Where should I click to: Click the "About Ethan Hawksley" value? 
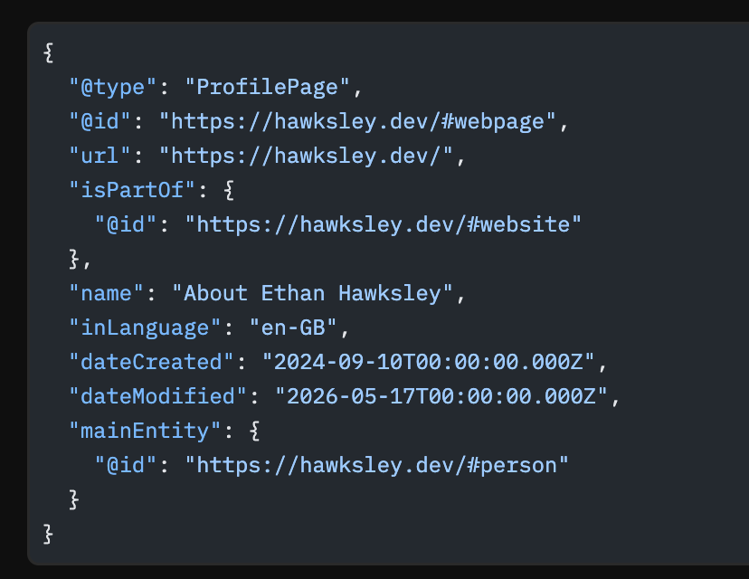[x=312, y=294]
